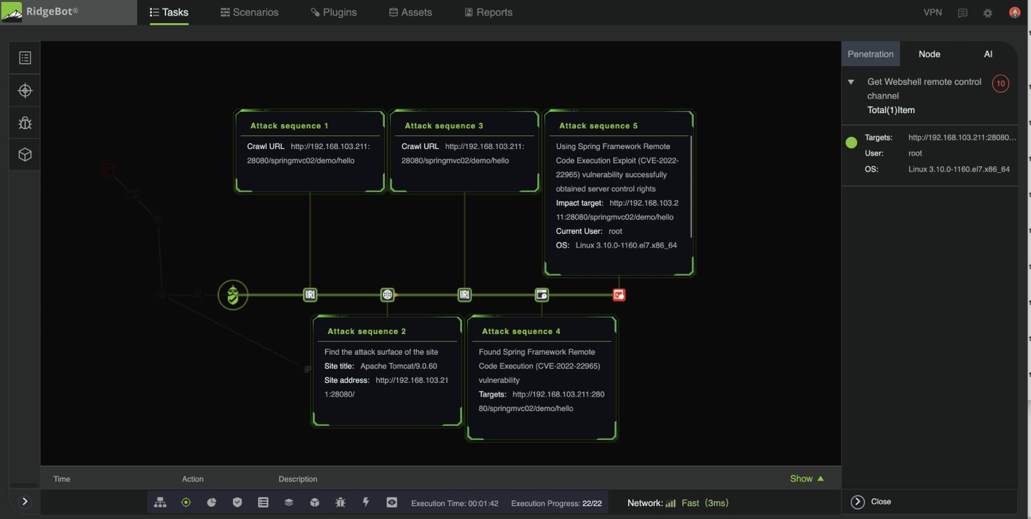Open the Reports tab
Image resolution: width=1031 pixels, height=519 pixels.
tap(489, 12)
